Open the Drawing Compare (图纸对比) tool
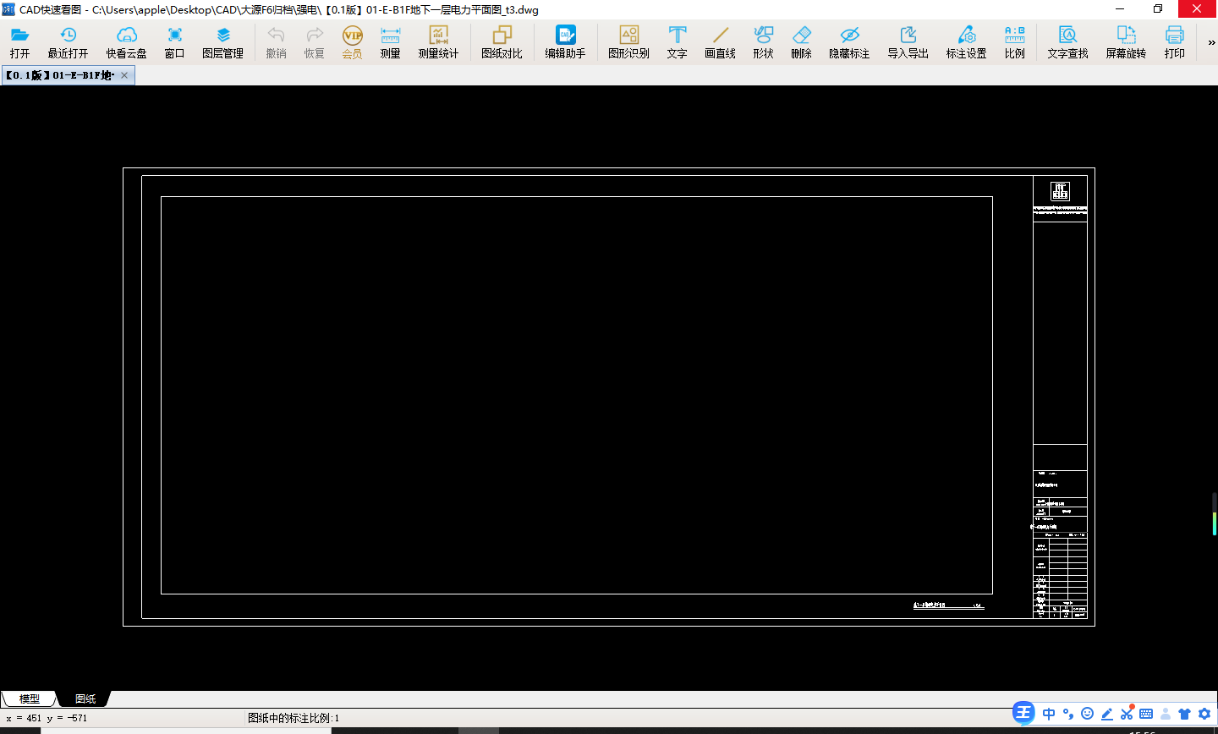This screenshot has height=734, width=1218. click(x=502, y=41)
